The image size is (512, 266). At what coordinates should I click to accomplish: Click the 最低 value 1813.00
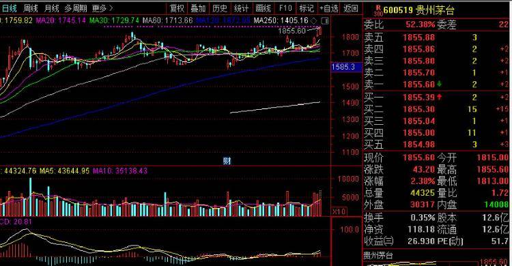[492, 181]
